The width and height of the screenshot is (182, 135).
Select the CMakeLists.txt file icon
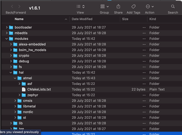tap(24, 89)
